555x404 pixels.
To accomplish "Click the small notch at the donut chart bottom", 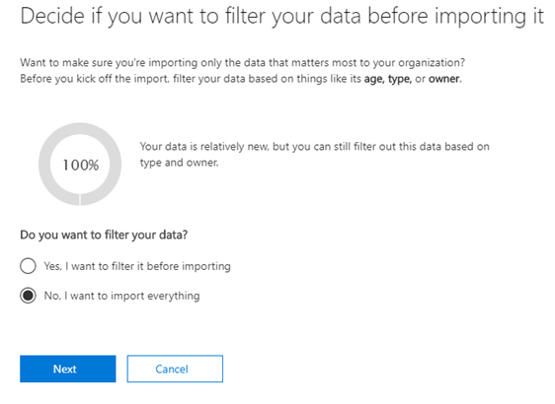I will (x=80, y=199).
